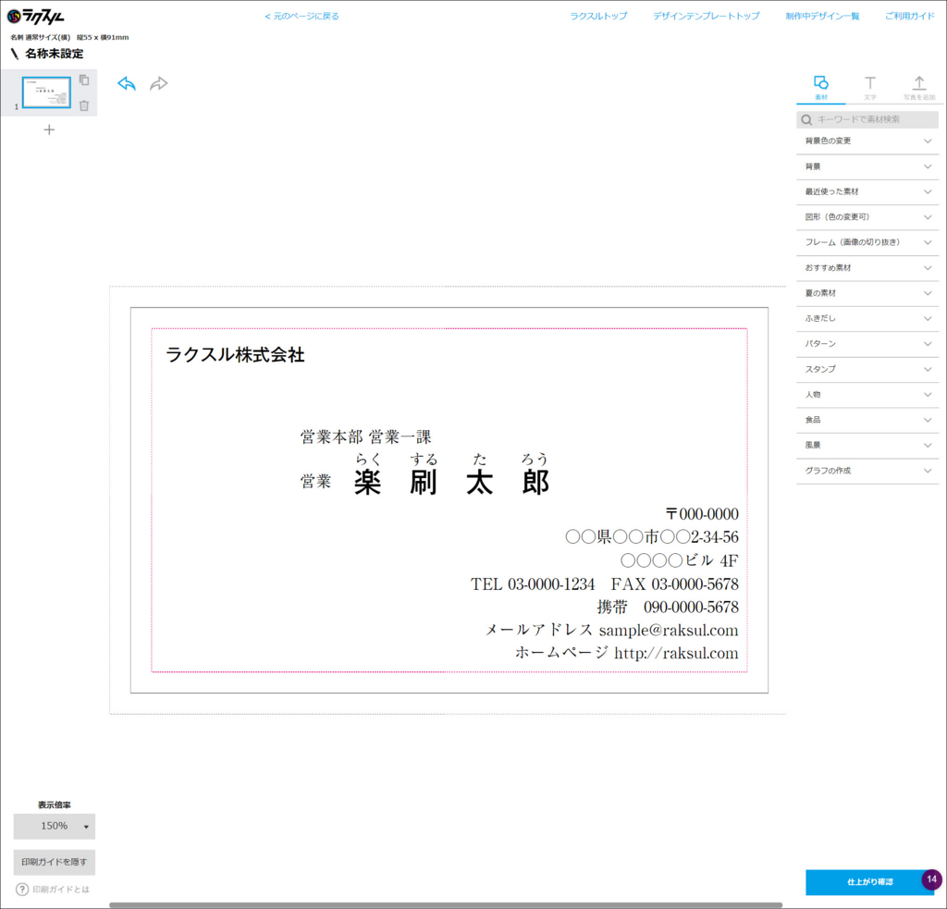Select the name 楽刷太郎 on card
Image resolution: width=947 pixels, height=909 pixels.
pyautogui.click(x=451, y=482)
